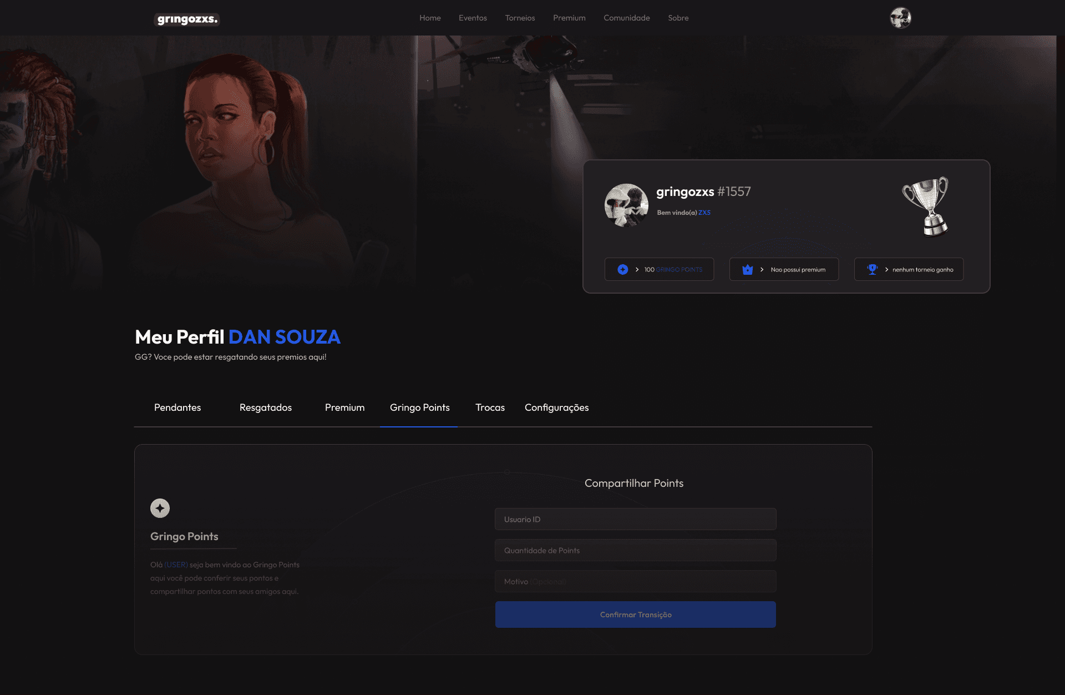The height and width of the screenshot is (695, 1065).
Task: Go to Configurações tab
Action: (556, 407)
